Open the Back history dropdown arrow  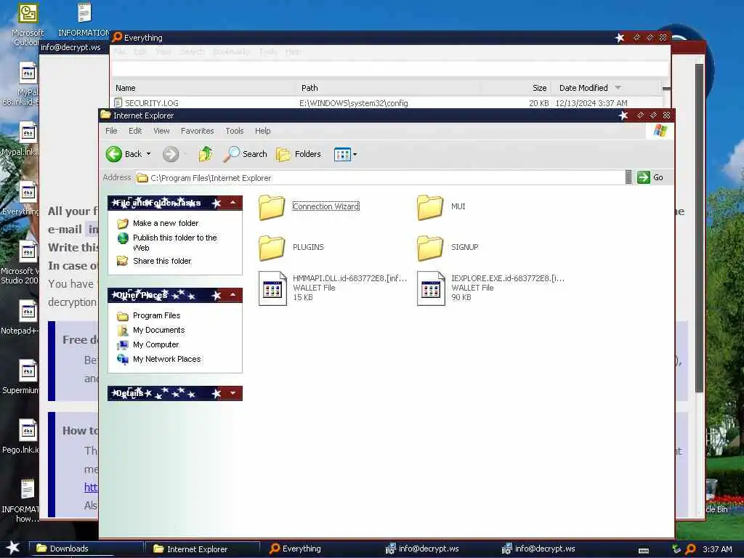click(x=148, y=154)
